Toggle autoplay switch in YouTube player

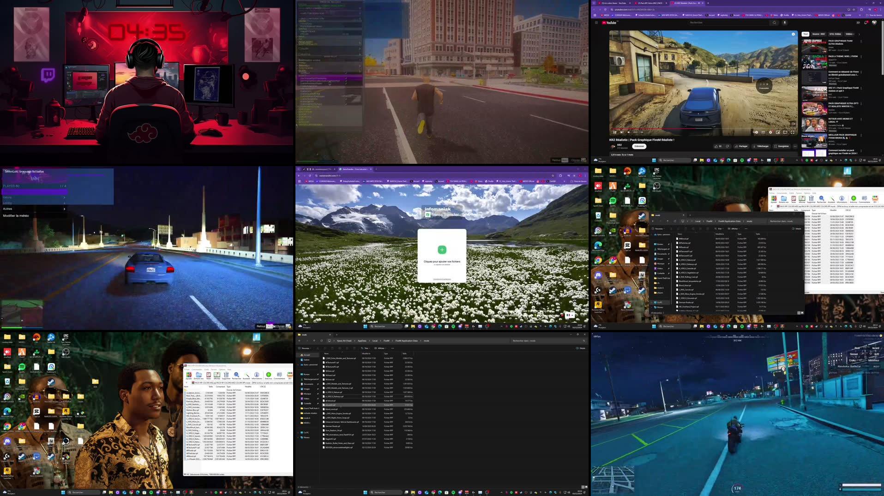(x=756, y=132)
